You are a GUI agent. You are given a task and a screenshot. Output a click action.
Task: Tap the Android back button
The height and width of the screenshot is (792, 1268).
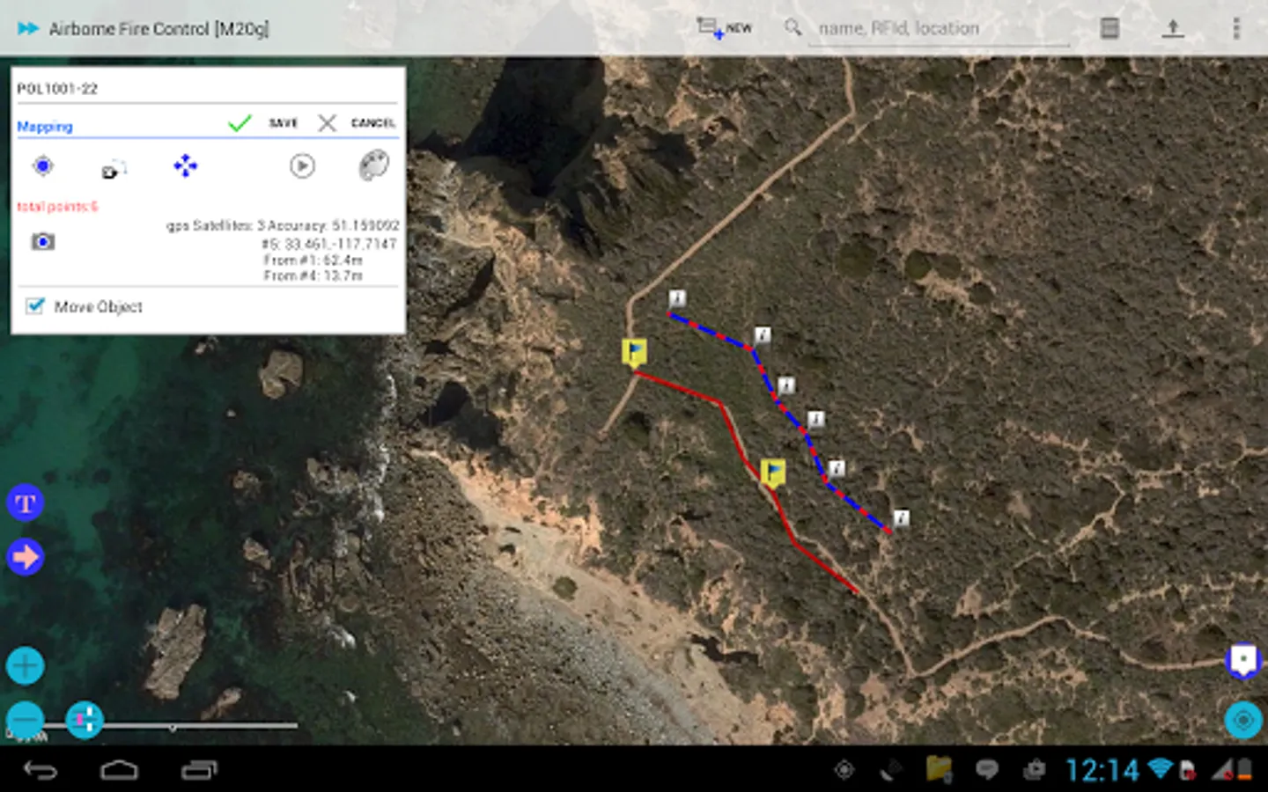click(41, 771)
